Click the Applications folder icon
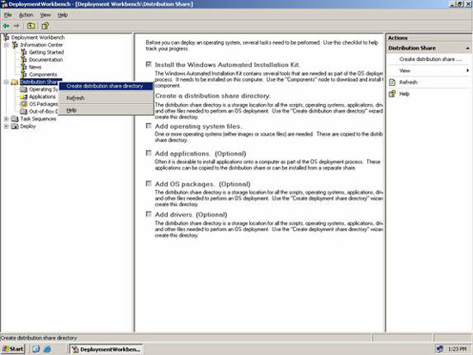This screenshot has height=355, width=473. click(x=23, y=97)
